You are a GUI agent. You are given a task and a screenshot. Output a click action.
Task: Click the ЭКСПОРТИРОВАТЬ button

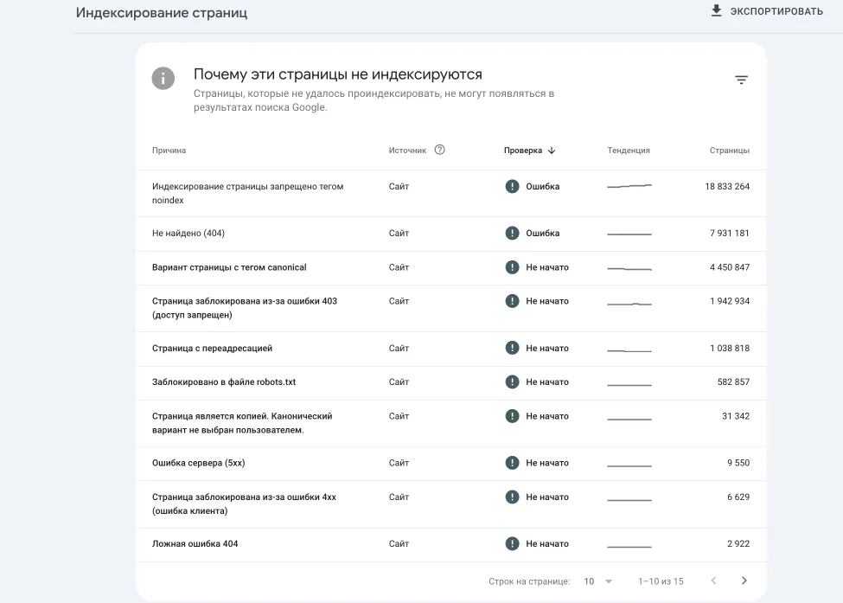coord(774,11)
